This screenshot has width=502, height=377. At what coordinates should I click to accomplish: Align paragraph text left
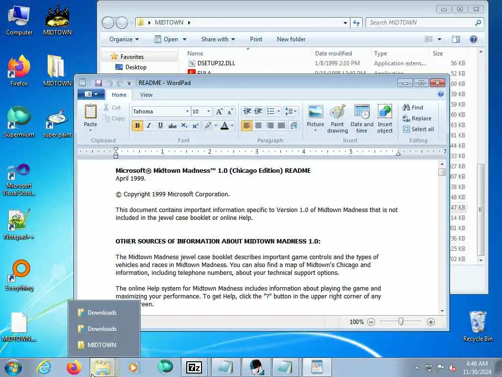(247, 126)
